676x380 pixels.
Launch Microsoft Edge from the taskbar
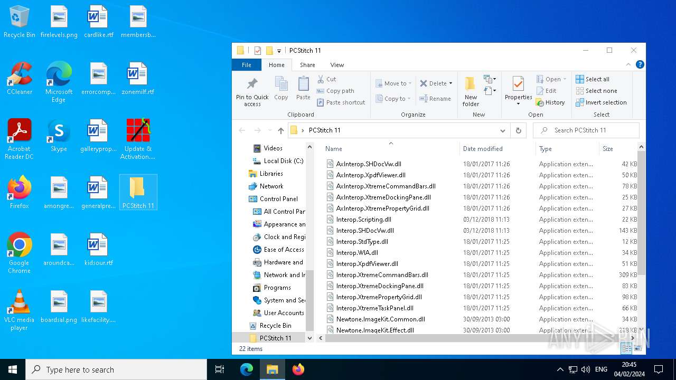[x=247, y=369]
